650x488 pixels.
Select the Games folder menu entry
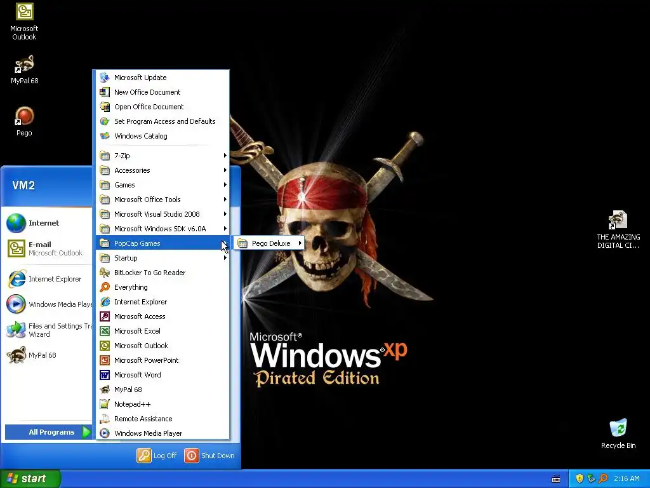click(x=162, y=185)
